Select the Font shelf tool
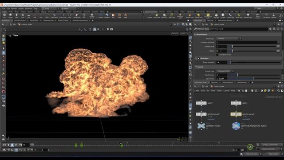 [84, 16]
